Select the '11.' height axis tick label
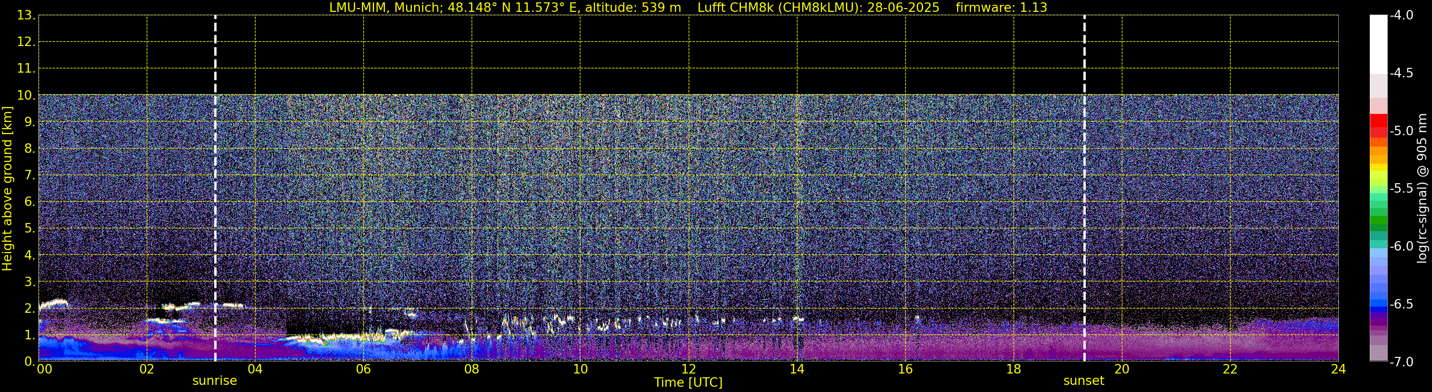1432x392 pixels. coord(26,69)
